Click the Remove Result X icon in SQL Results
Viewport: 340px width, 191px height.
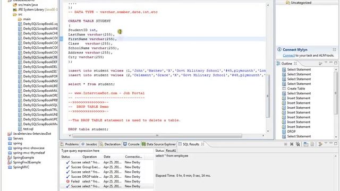pyautogui.click(x=292, y=144)
